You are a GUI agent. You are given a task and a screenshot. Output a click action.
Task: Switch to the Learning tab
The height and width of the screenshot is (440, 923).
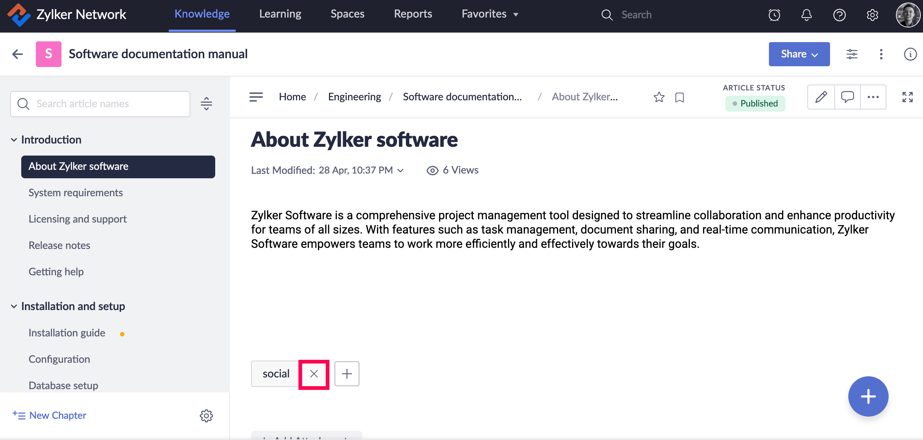pyautogui.click(x=280, y=14)
